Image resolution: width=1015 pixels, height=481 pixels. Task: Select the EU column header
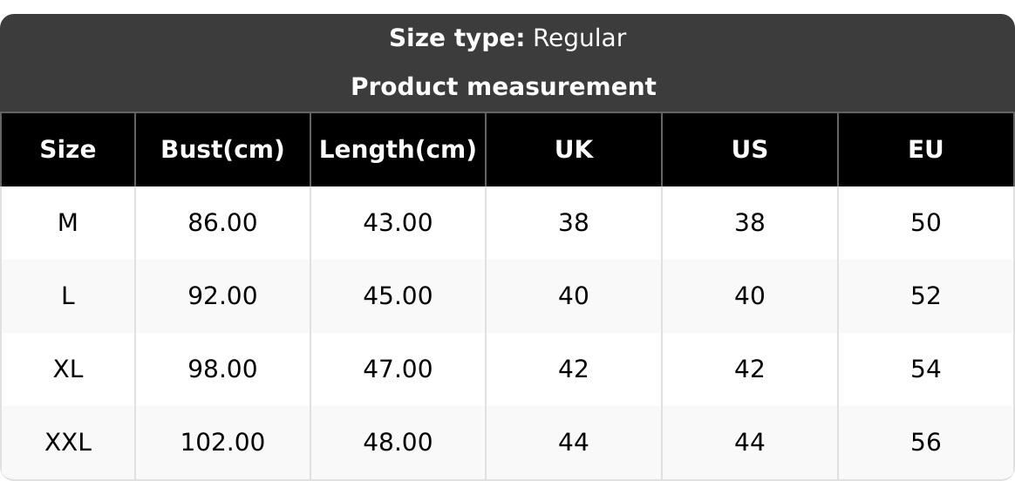925,150
